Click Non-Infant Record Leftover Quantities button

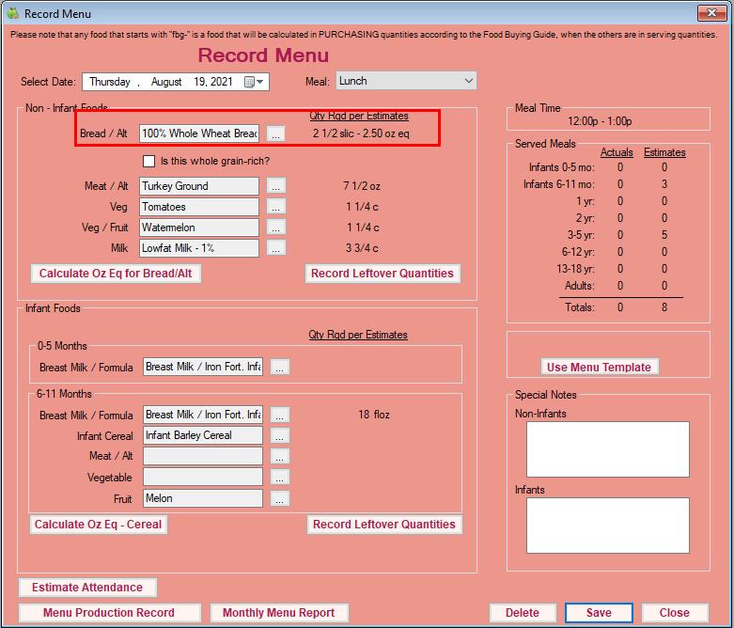pyautogui.click(x=383, y=274)
